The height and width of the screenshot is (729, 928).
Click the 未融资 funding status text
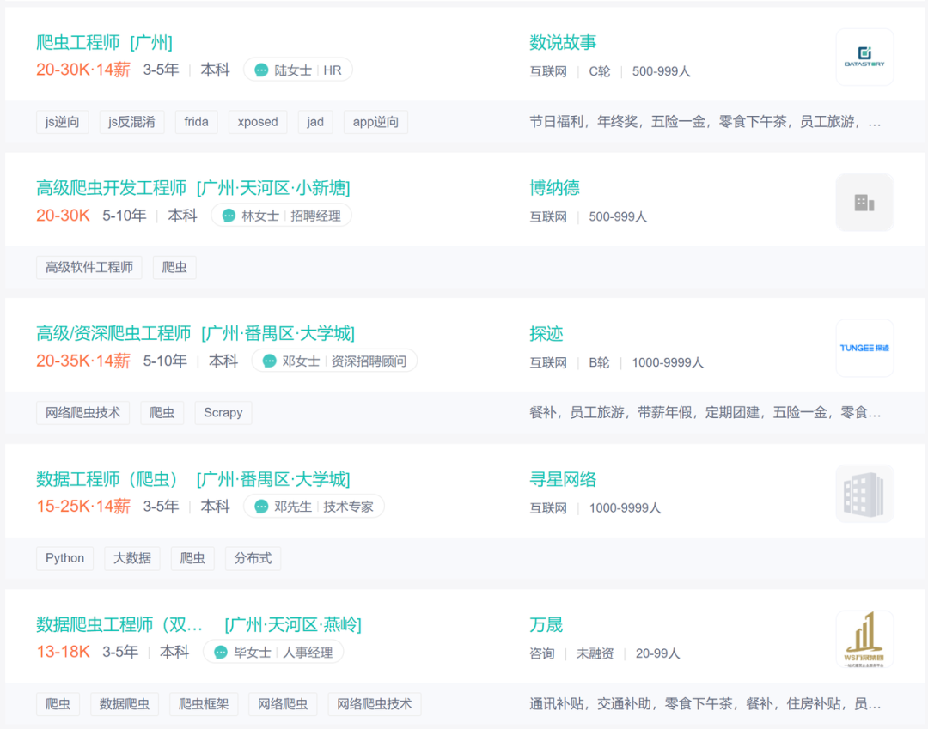[595, 653]
